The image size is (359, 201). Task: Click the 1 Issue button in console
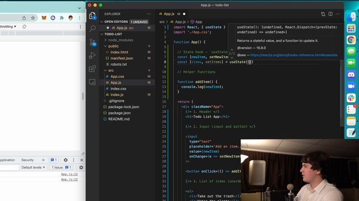(x=61, y=167)
